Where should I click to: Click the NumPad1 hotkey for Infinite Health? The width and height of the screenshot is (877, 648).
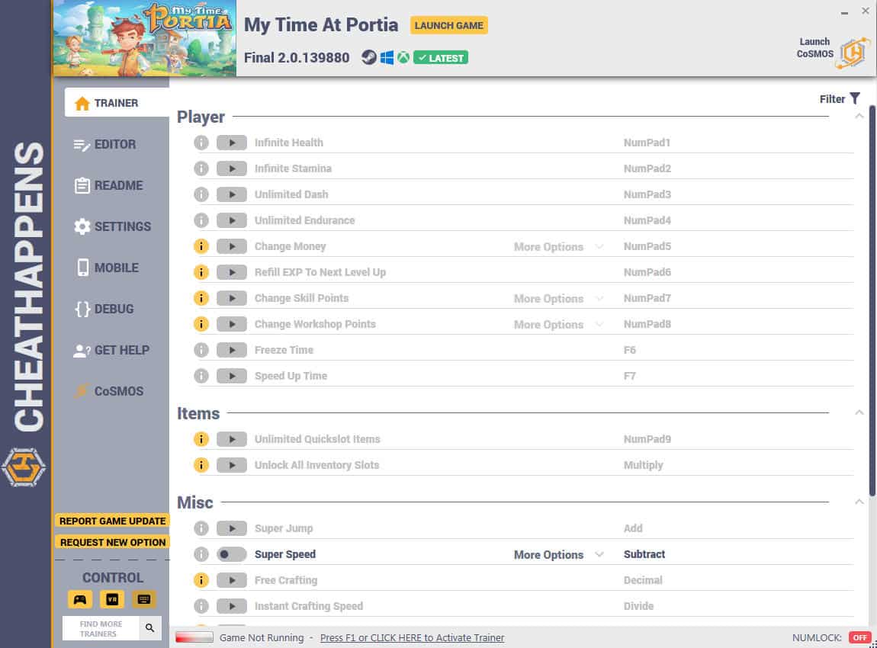(647, 143)
